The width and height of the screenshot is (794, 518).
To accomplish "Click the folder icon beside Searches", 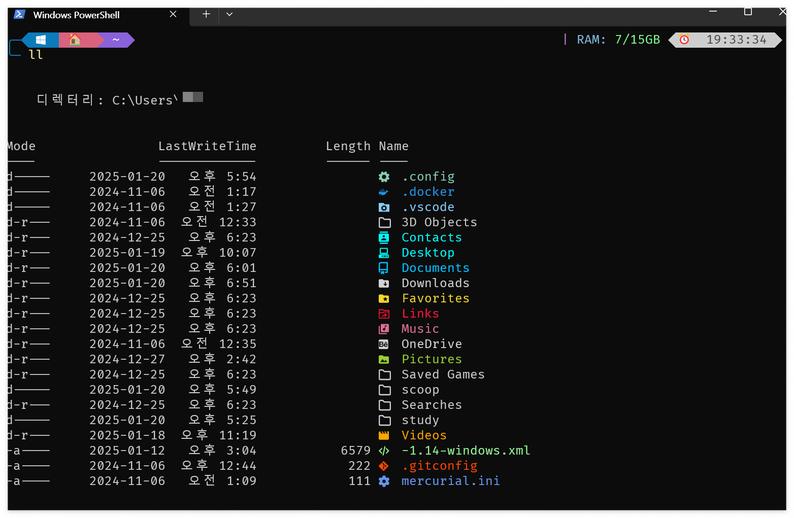I will tap(385, 405).
